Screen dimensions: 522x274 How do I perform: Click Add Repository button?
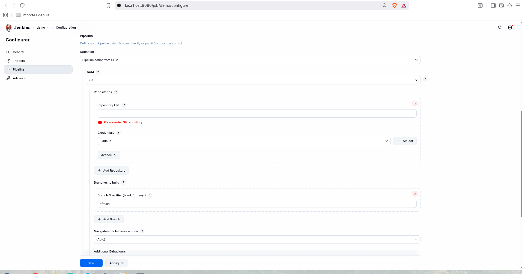point(111,171)
